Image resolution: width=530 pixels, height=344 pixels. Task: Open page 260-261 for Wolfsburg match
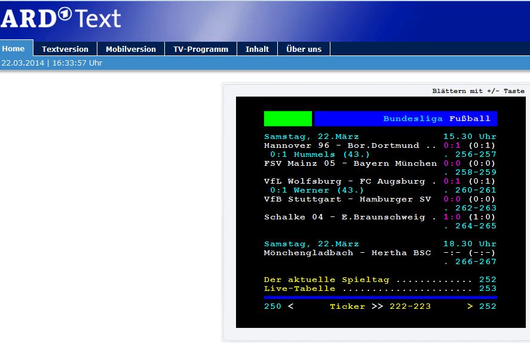476,190
